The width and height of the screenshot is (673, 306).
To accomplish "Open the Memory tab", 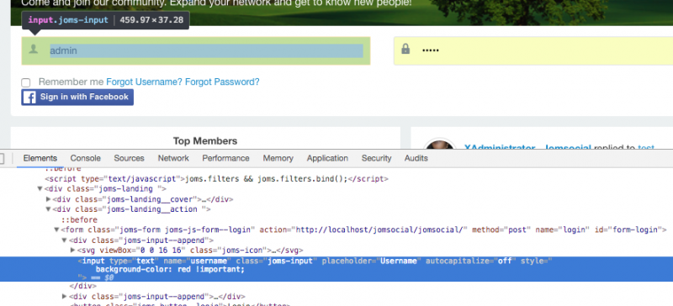I will coord(278,158).
